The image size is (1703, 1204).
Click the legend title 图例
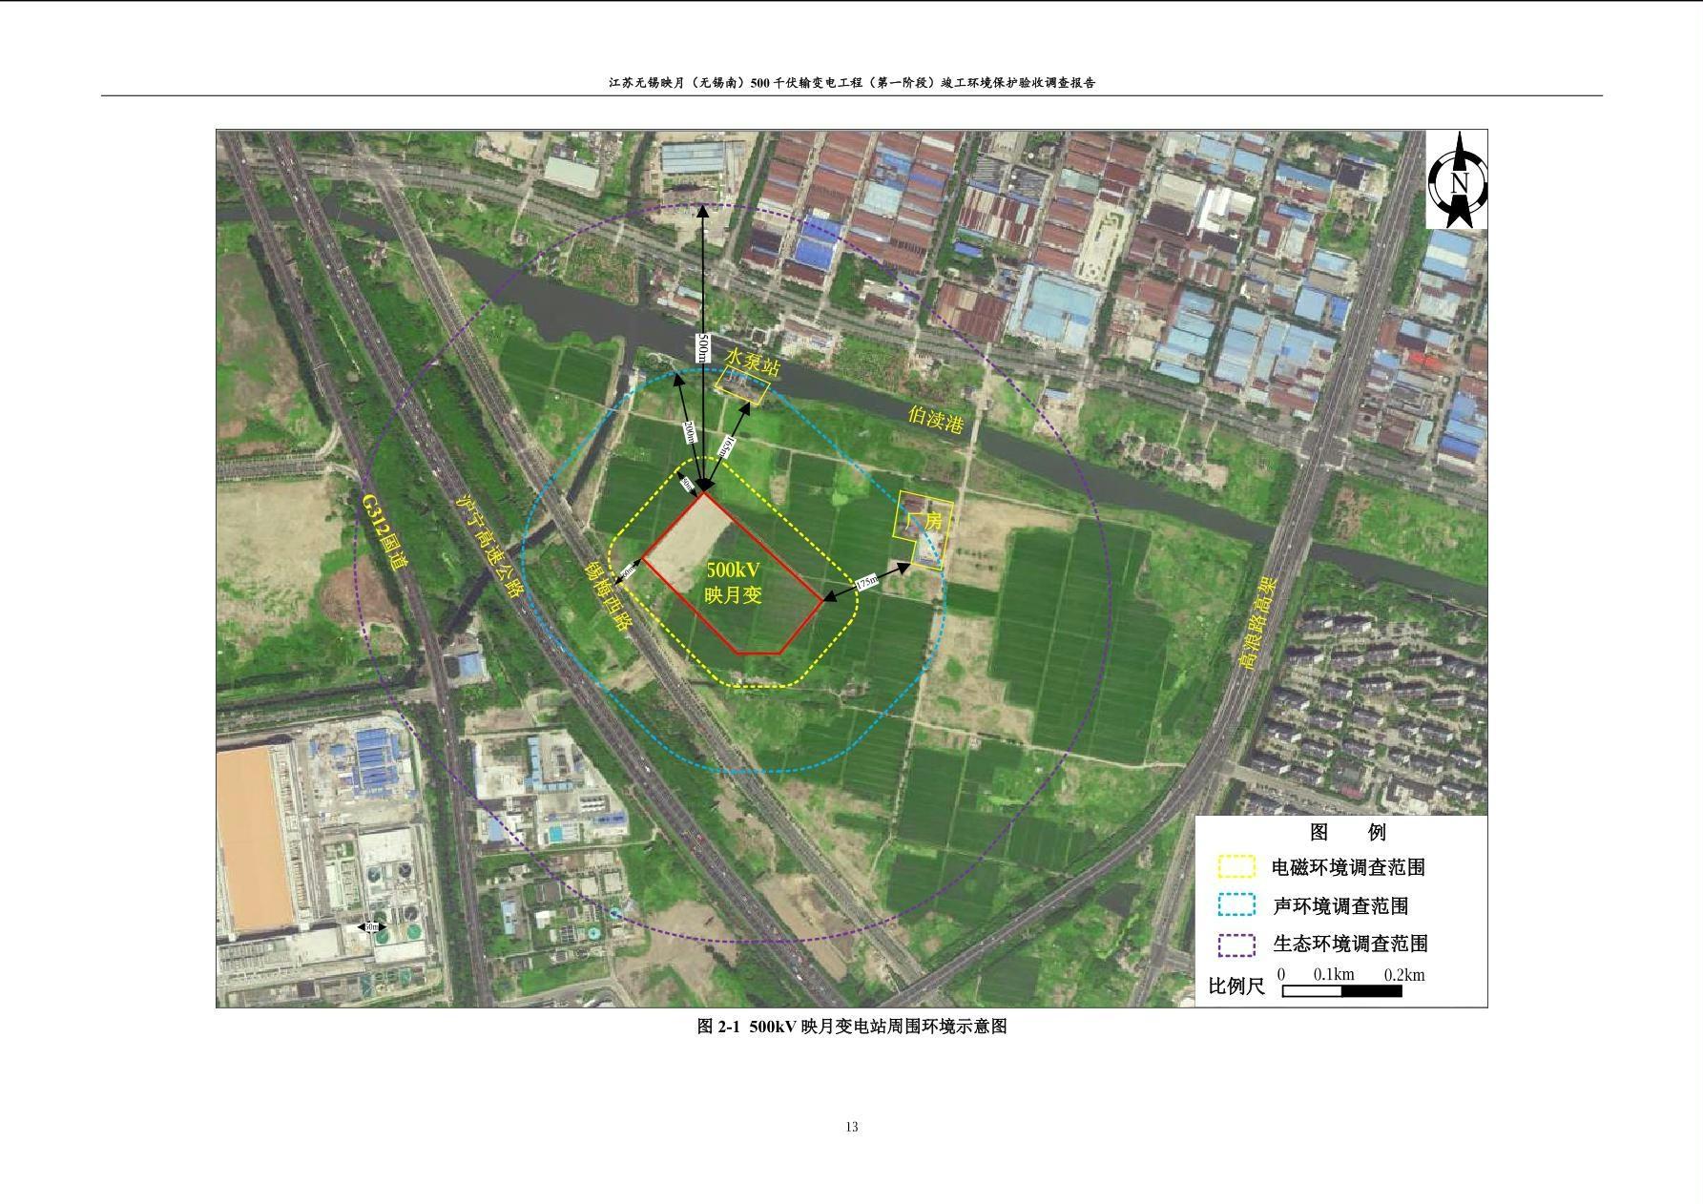pyautogui.click(x=1347, y=832)
